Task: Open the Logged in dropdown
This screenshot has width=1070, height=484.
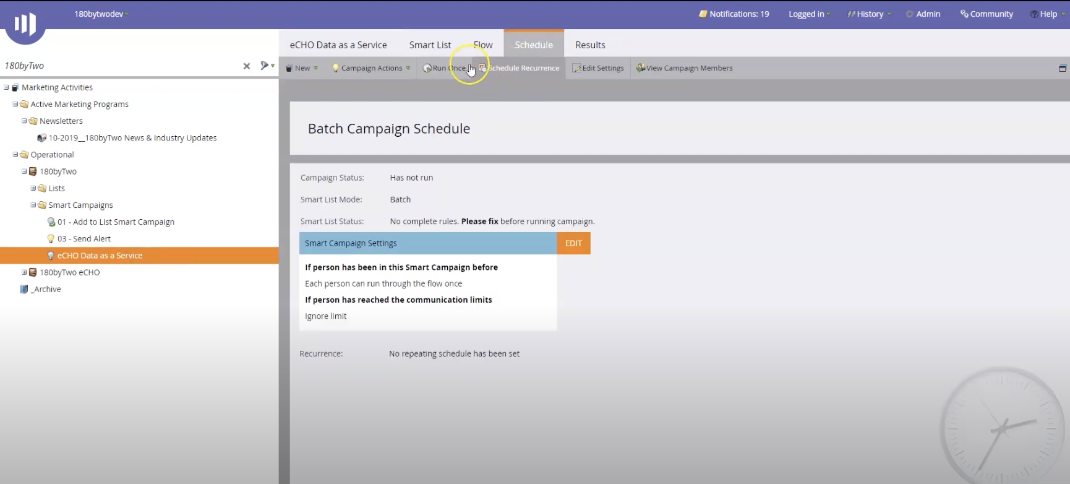Action: [809, 14]
